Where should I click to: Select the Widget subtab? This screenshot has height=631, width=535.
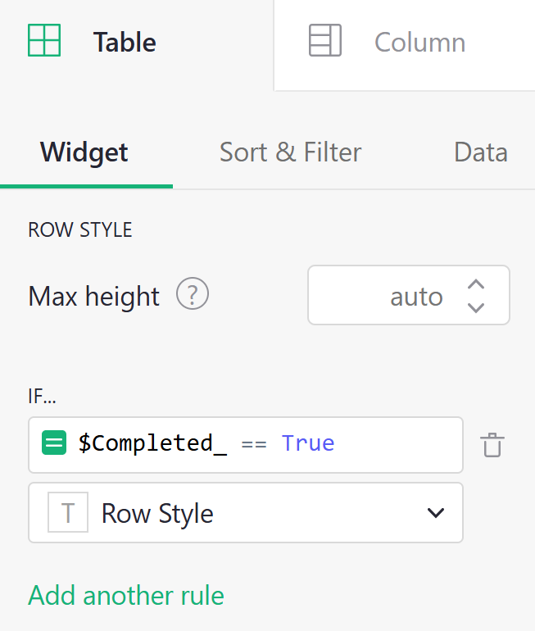84,152
